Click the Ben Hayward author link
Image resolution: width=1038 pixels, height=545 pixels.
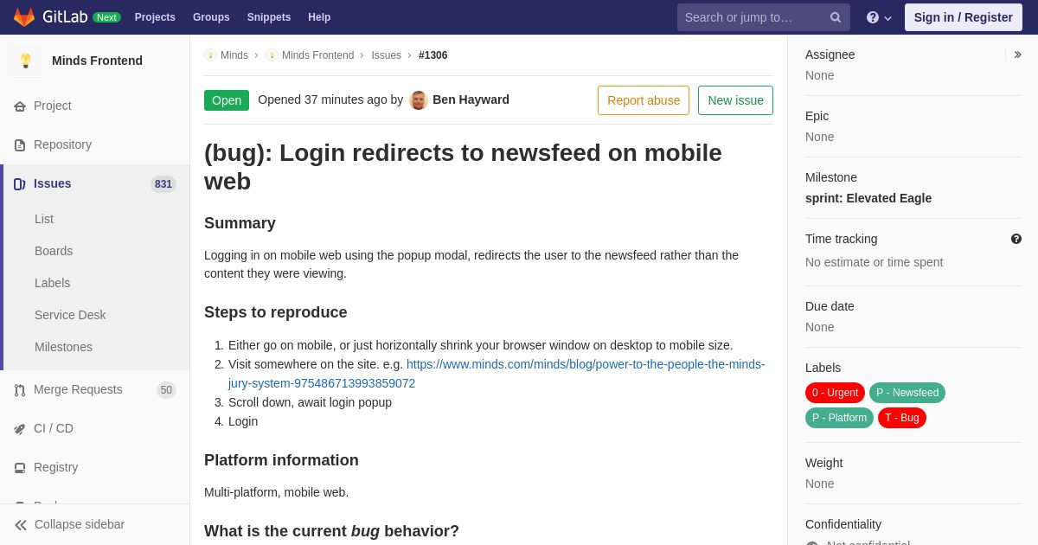tap(471, 99)
